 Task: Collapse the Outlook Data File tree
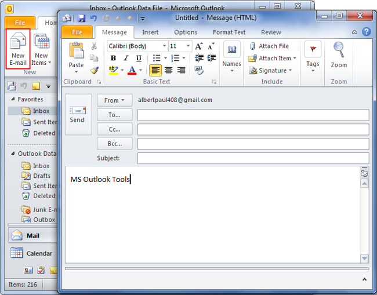pyautogui.click(x=13, y=153)
